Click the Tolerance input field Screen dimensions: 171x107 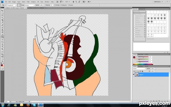point(52,5)
